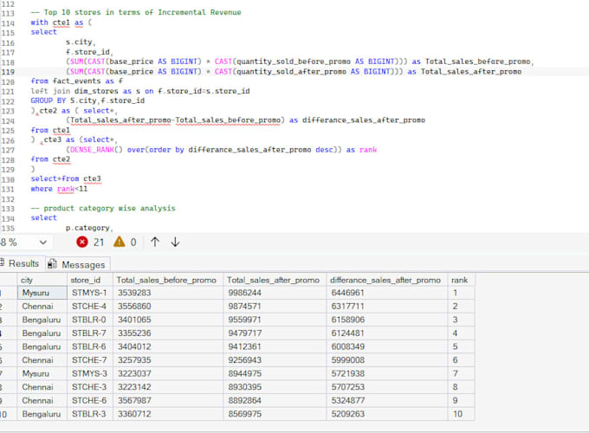Click the value 3223142 cell
The height and width of the screenshot is (433, 589).
tap(168, 387)
